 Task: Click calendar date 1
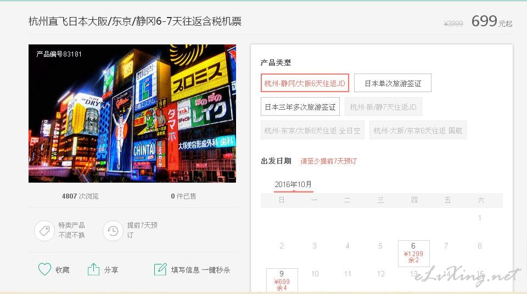[x=480, y=218]
